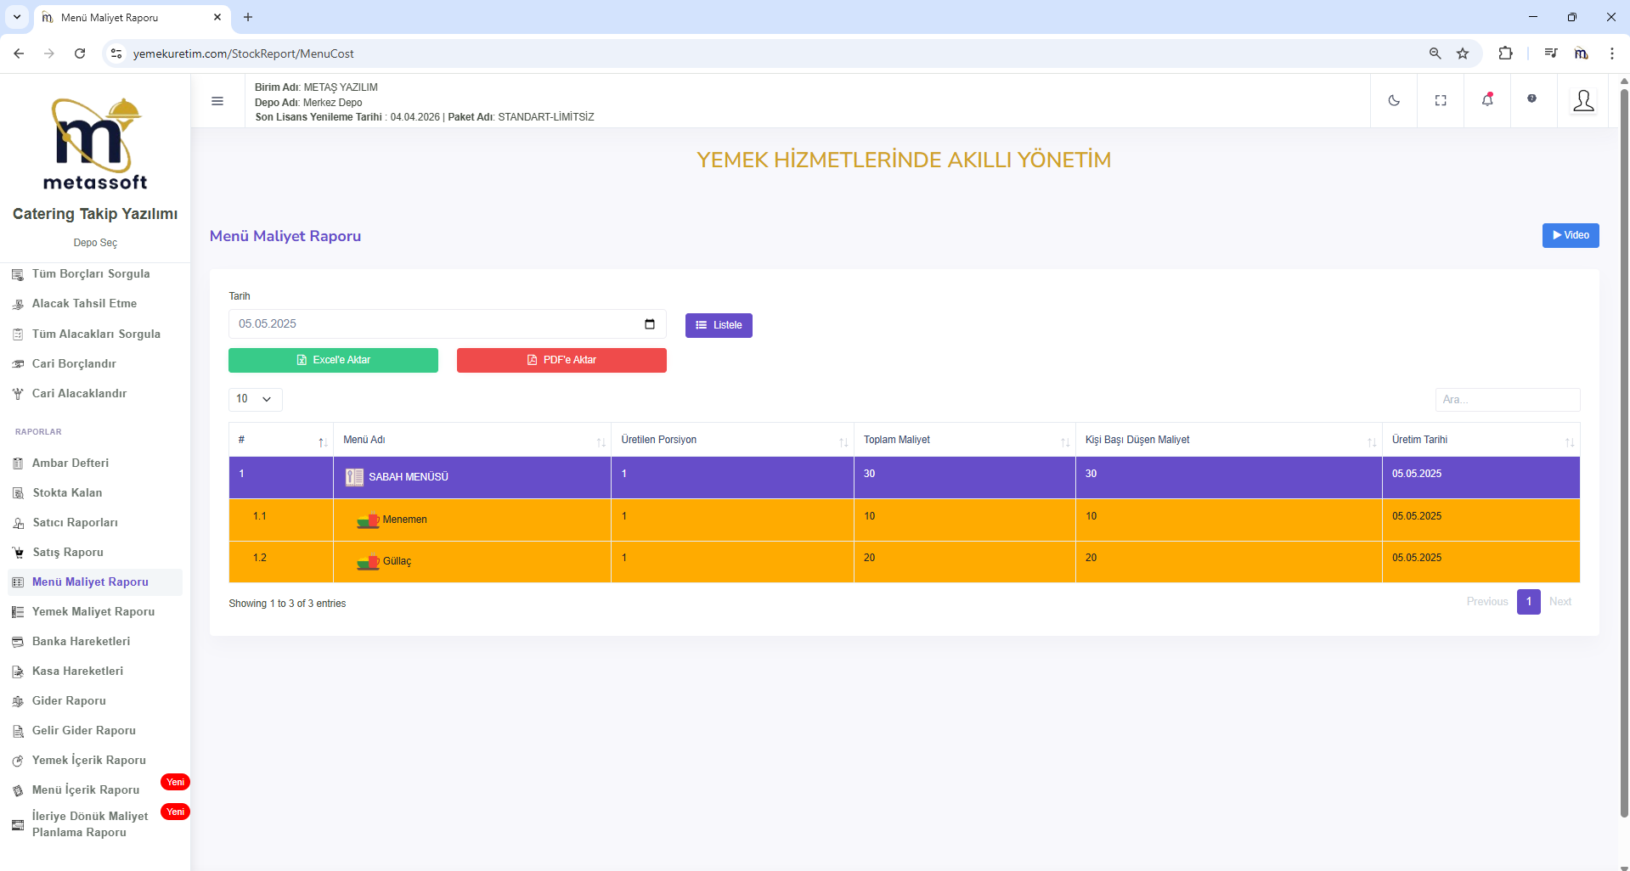Screen dimensions: 1630x871
Task: Click the SABAH MENÜSÜ menu book icon
Action: click(354, 477)
